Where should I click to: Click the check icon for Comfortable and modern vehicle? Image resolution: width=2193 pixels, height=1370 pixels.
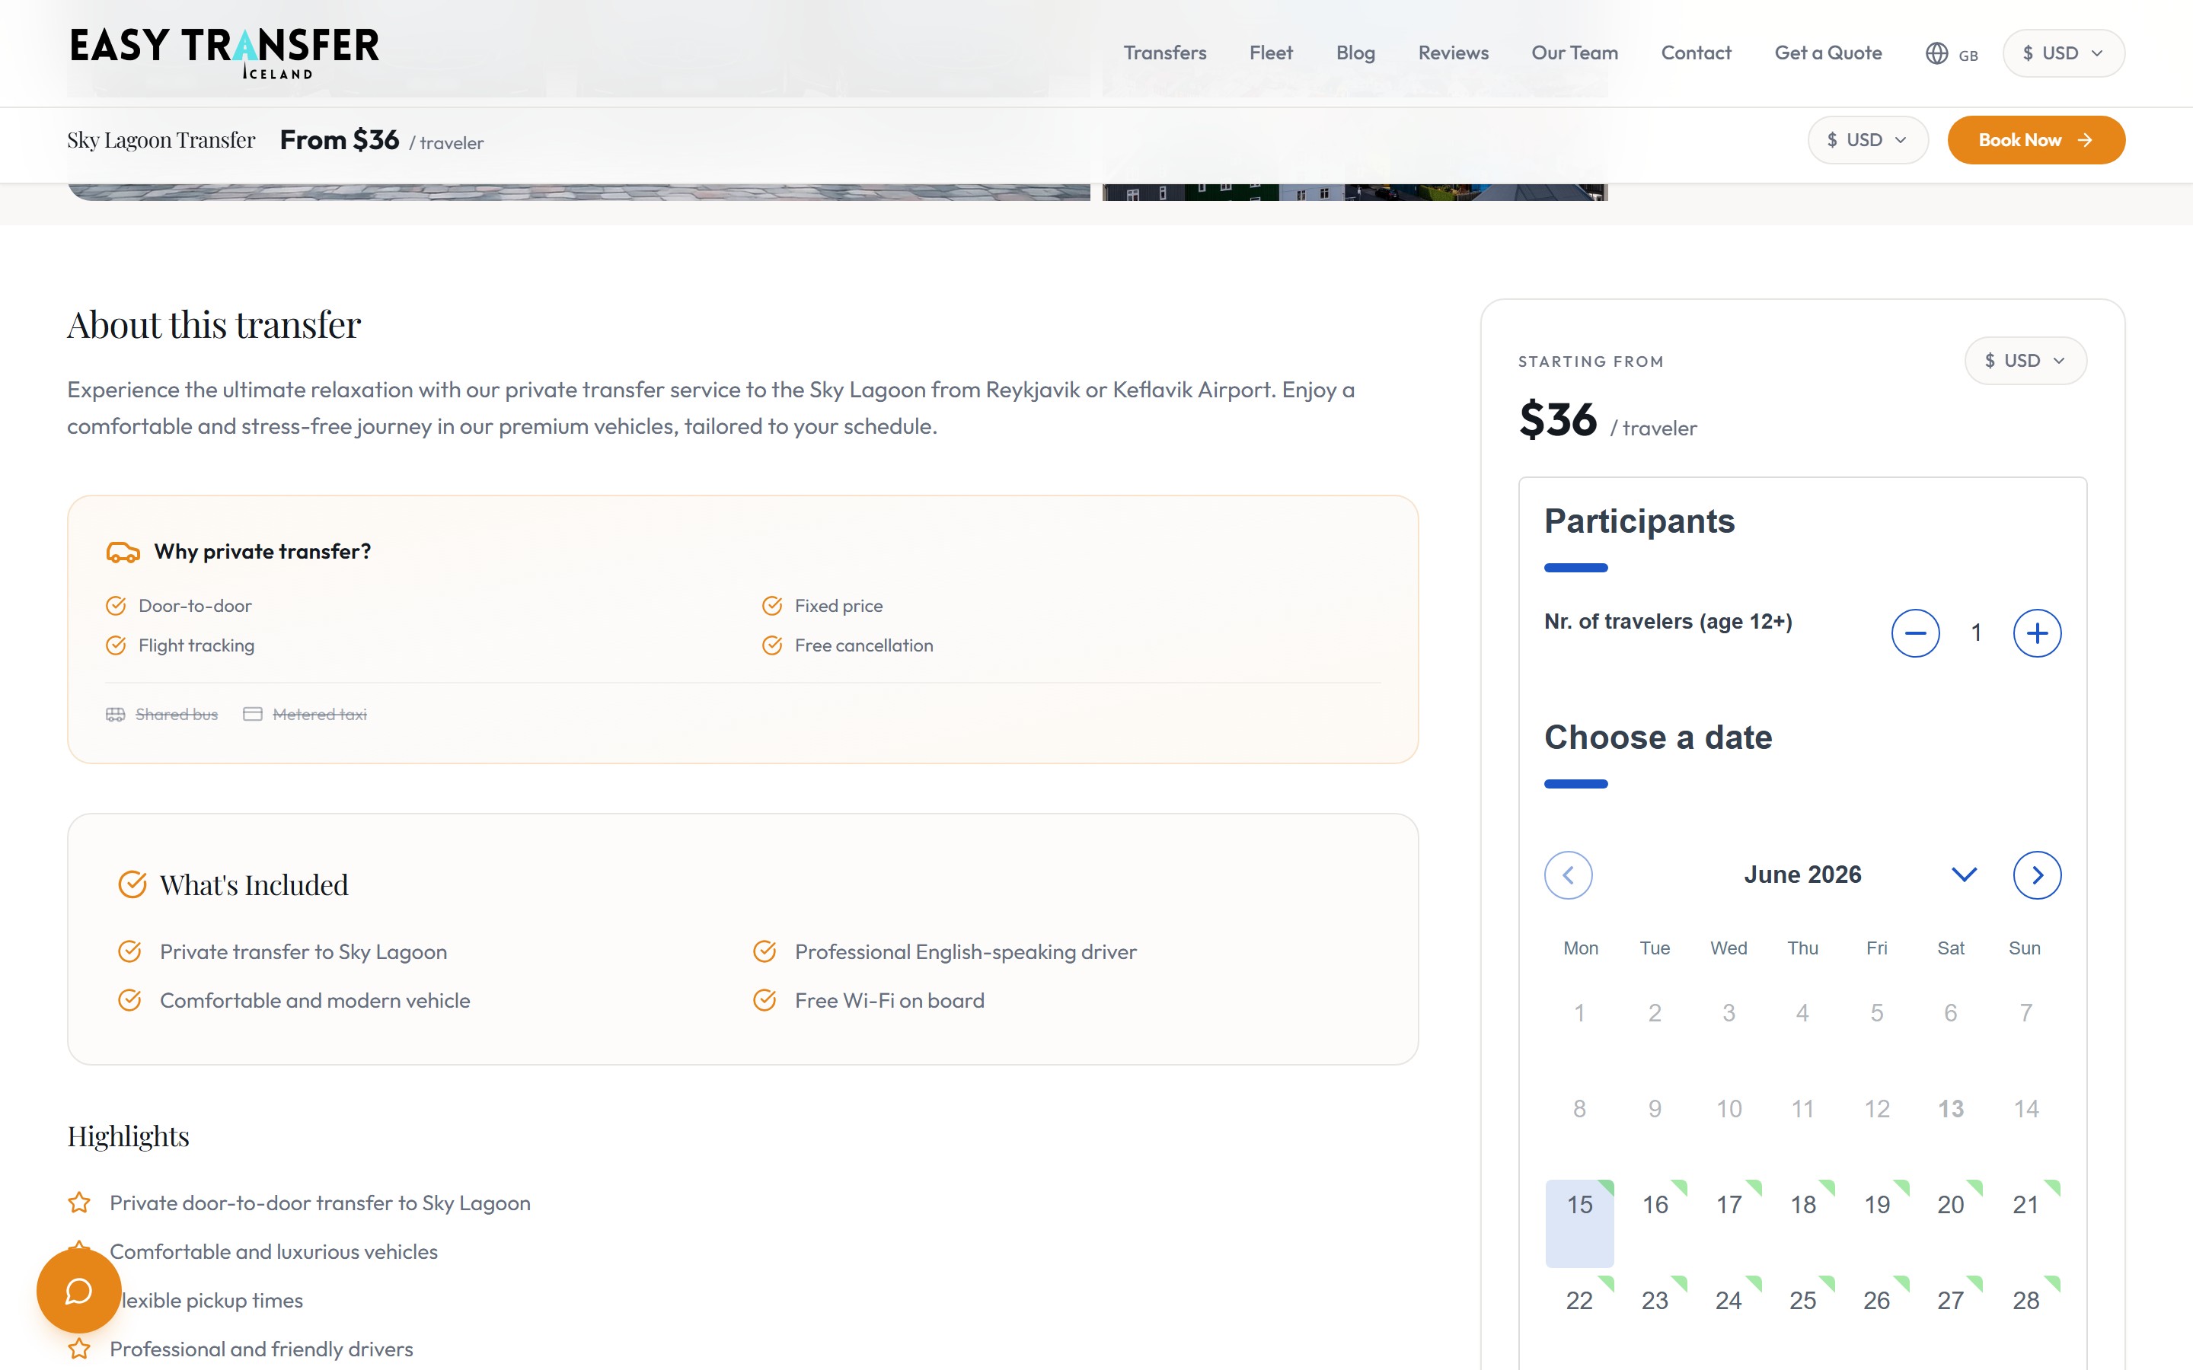(129, 1000)
